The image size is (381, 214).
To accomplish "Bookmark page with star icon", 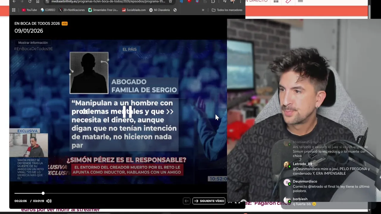I will click(170, 1).
